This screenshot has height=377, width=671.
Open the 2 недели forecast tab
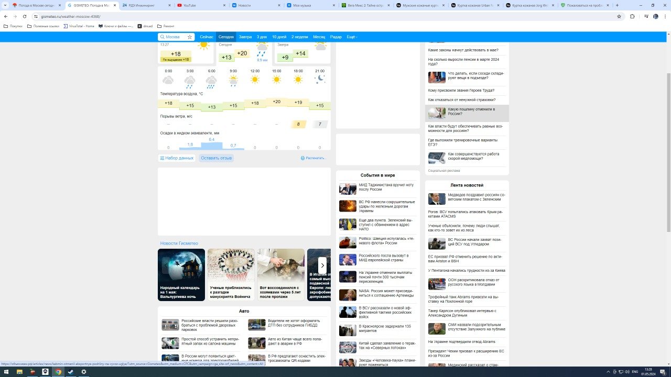[x=300, y=37]
